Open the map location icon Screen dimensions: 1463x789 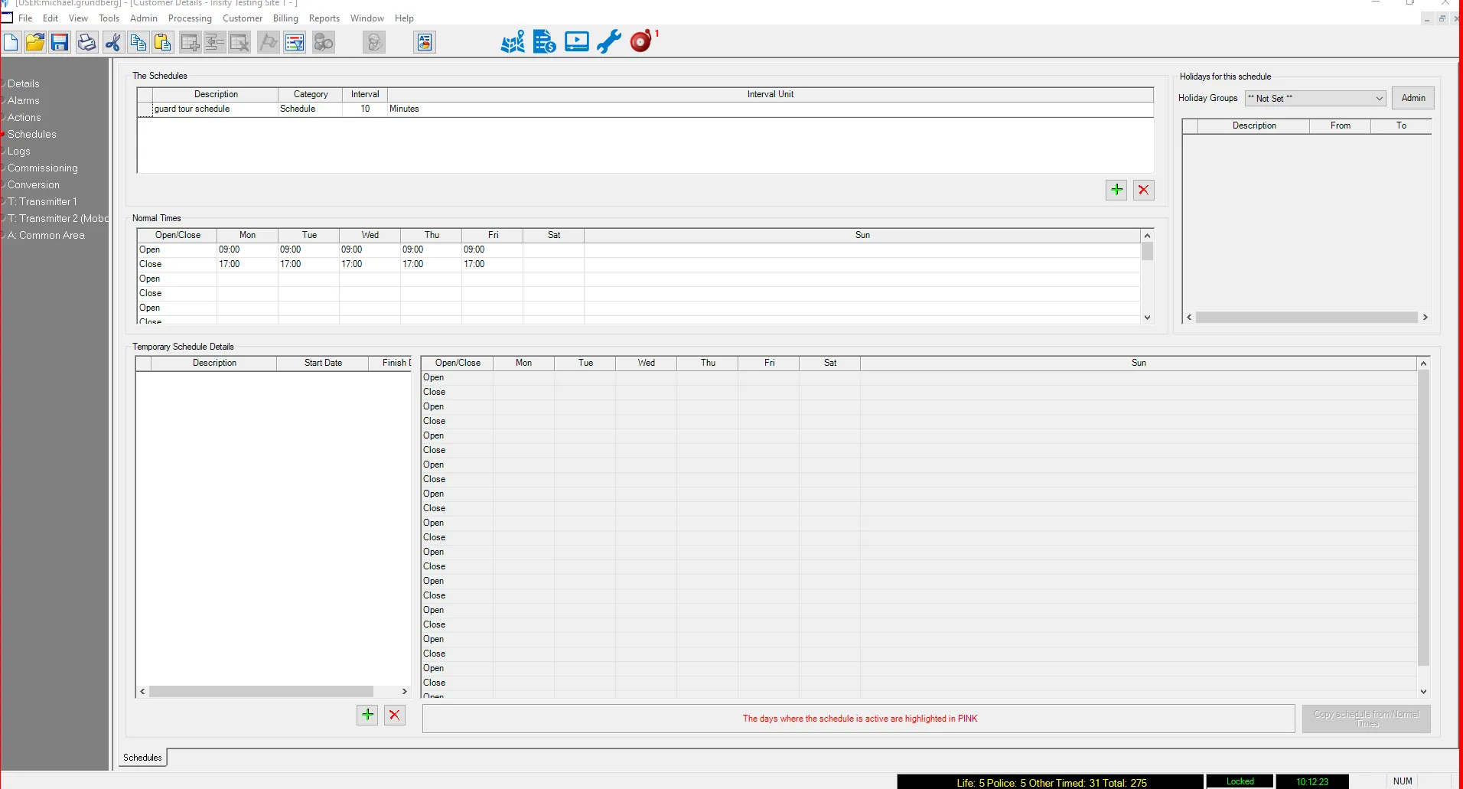click(x=513, y=41)
